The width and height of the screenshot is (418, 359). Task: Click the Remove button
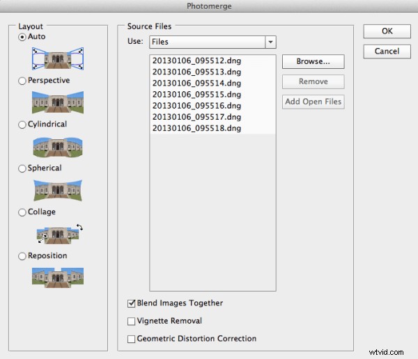point(313,81)
